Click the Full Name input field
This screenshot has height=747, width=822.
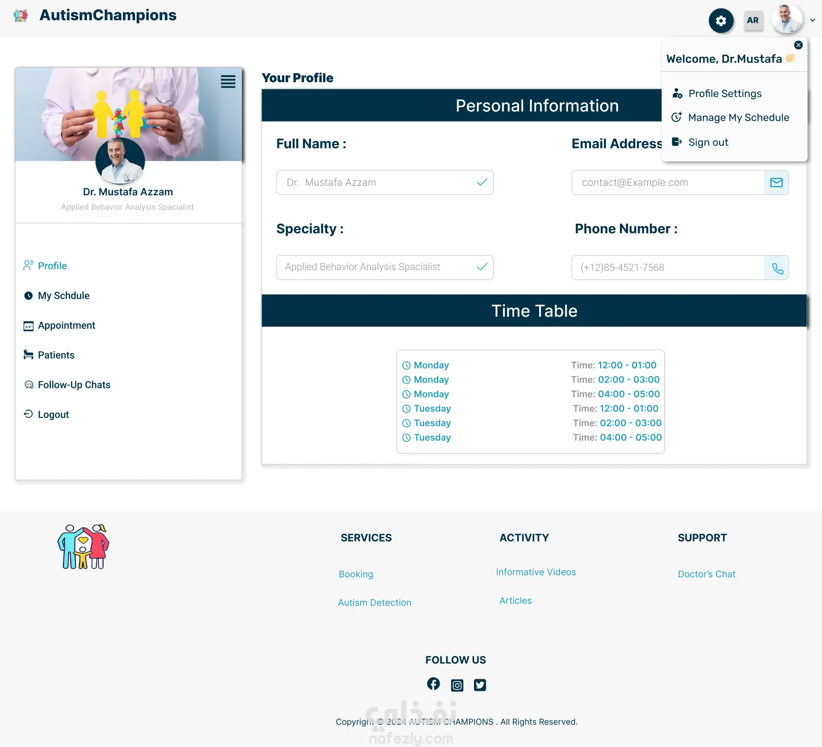[385, 182]
